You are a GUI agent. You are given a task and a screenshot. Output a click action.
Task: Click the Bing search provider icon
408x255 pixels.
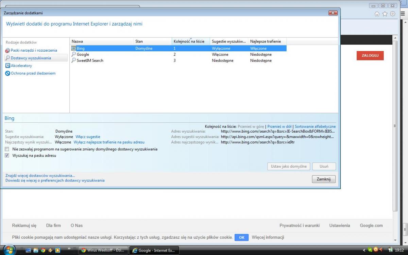[x=73, y=48]
